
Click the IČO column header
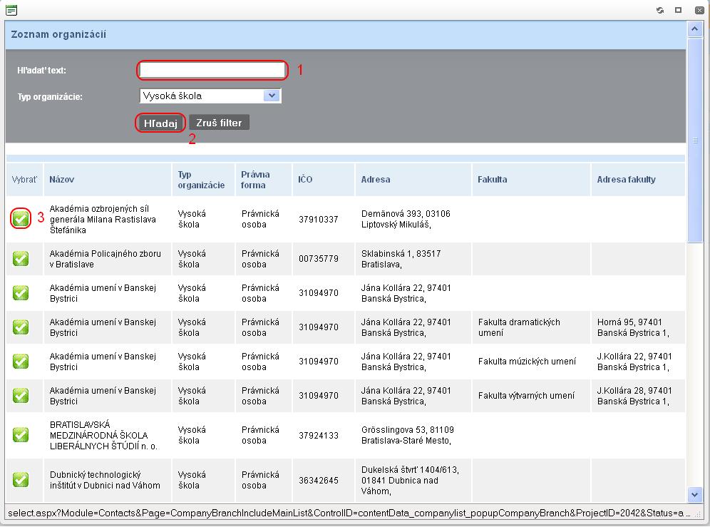coord(305,180)
